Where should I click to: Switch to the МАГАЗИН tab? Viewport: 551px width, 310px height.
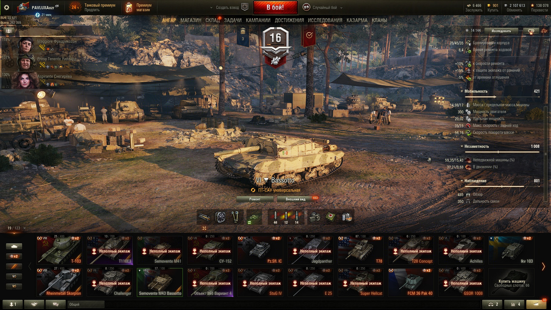191,20
